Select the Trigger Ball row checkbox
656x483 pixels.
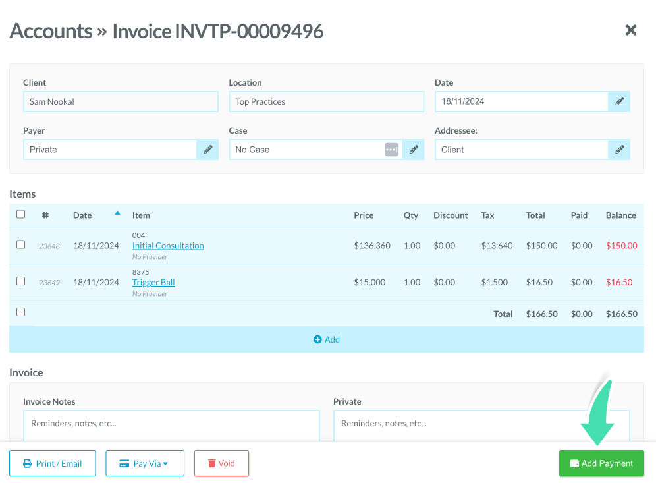[x=20, y=281]
